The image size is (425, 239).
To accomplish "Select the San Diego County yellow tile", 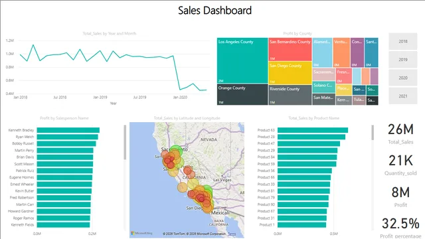I will click(290, 72).
